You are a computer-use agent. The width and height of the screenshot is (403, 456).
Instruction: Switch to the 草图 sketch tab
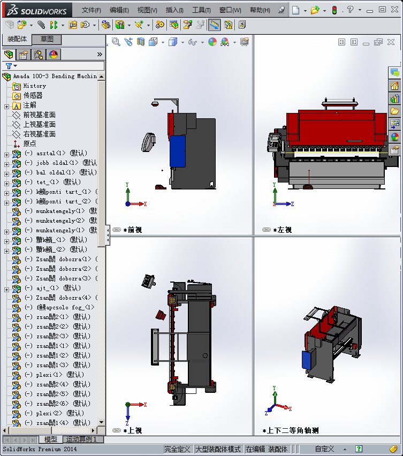click(47, 39)
